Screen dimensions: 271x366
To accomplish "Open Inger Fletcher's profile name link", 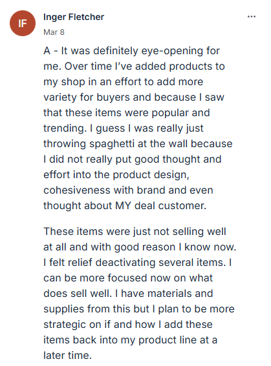I will pos(74,17).
